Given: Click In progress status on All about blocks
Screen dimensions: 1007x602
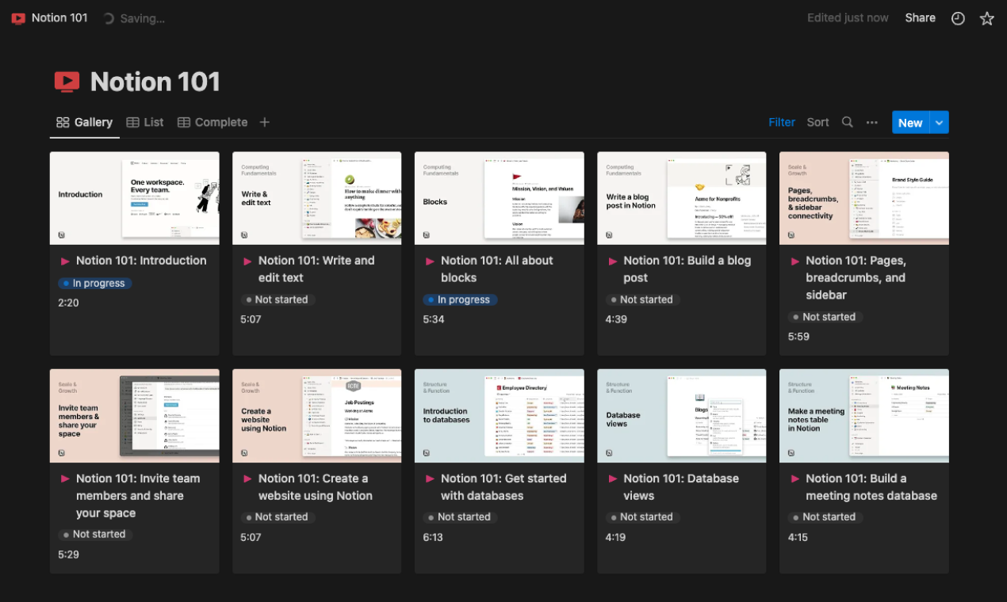Looking at the screenshot, I should point(460,300).
